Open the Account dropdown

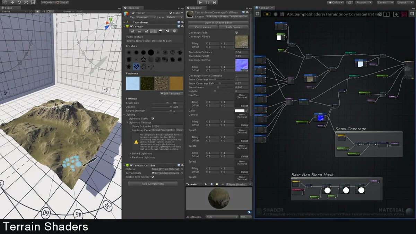[x=364, y=2]
